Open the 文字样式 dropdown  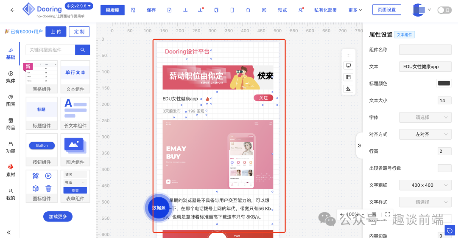pos(425,202)
